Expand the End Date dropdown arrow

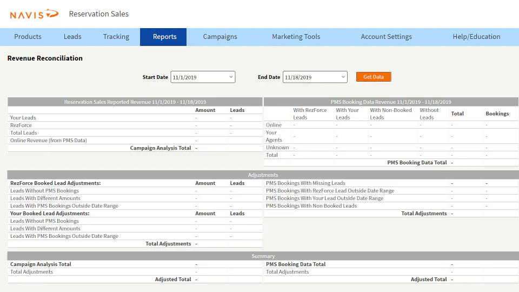click(x=343, y=77)
